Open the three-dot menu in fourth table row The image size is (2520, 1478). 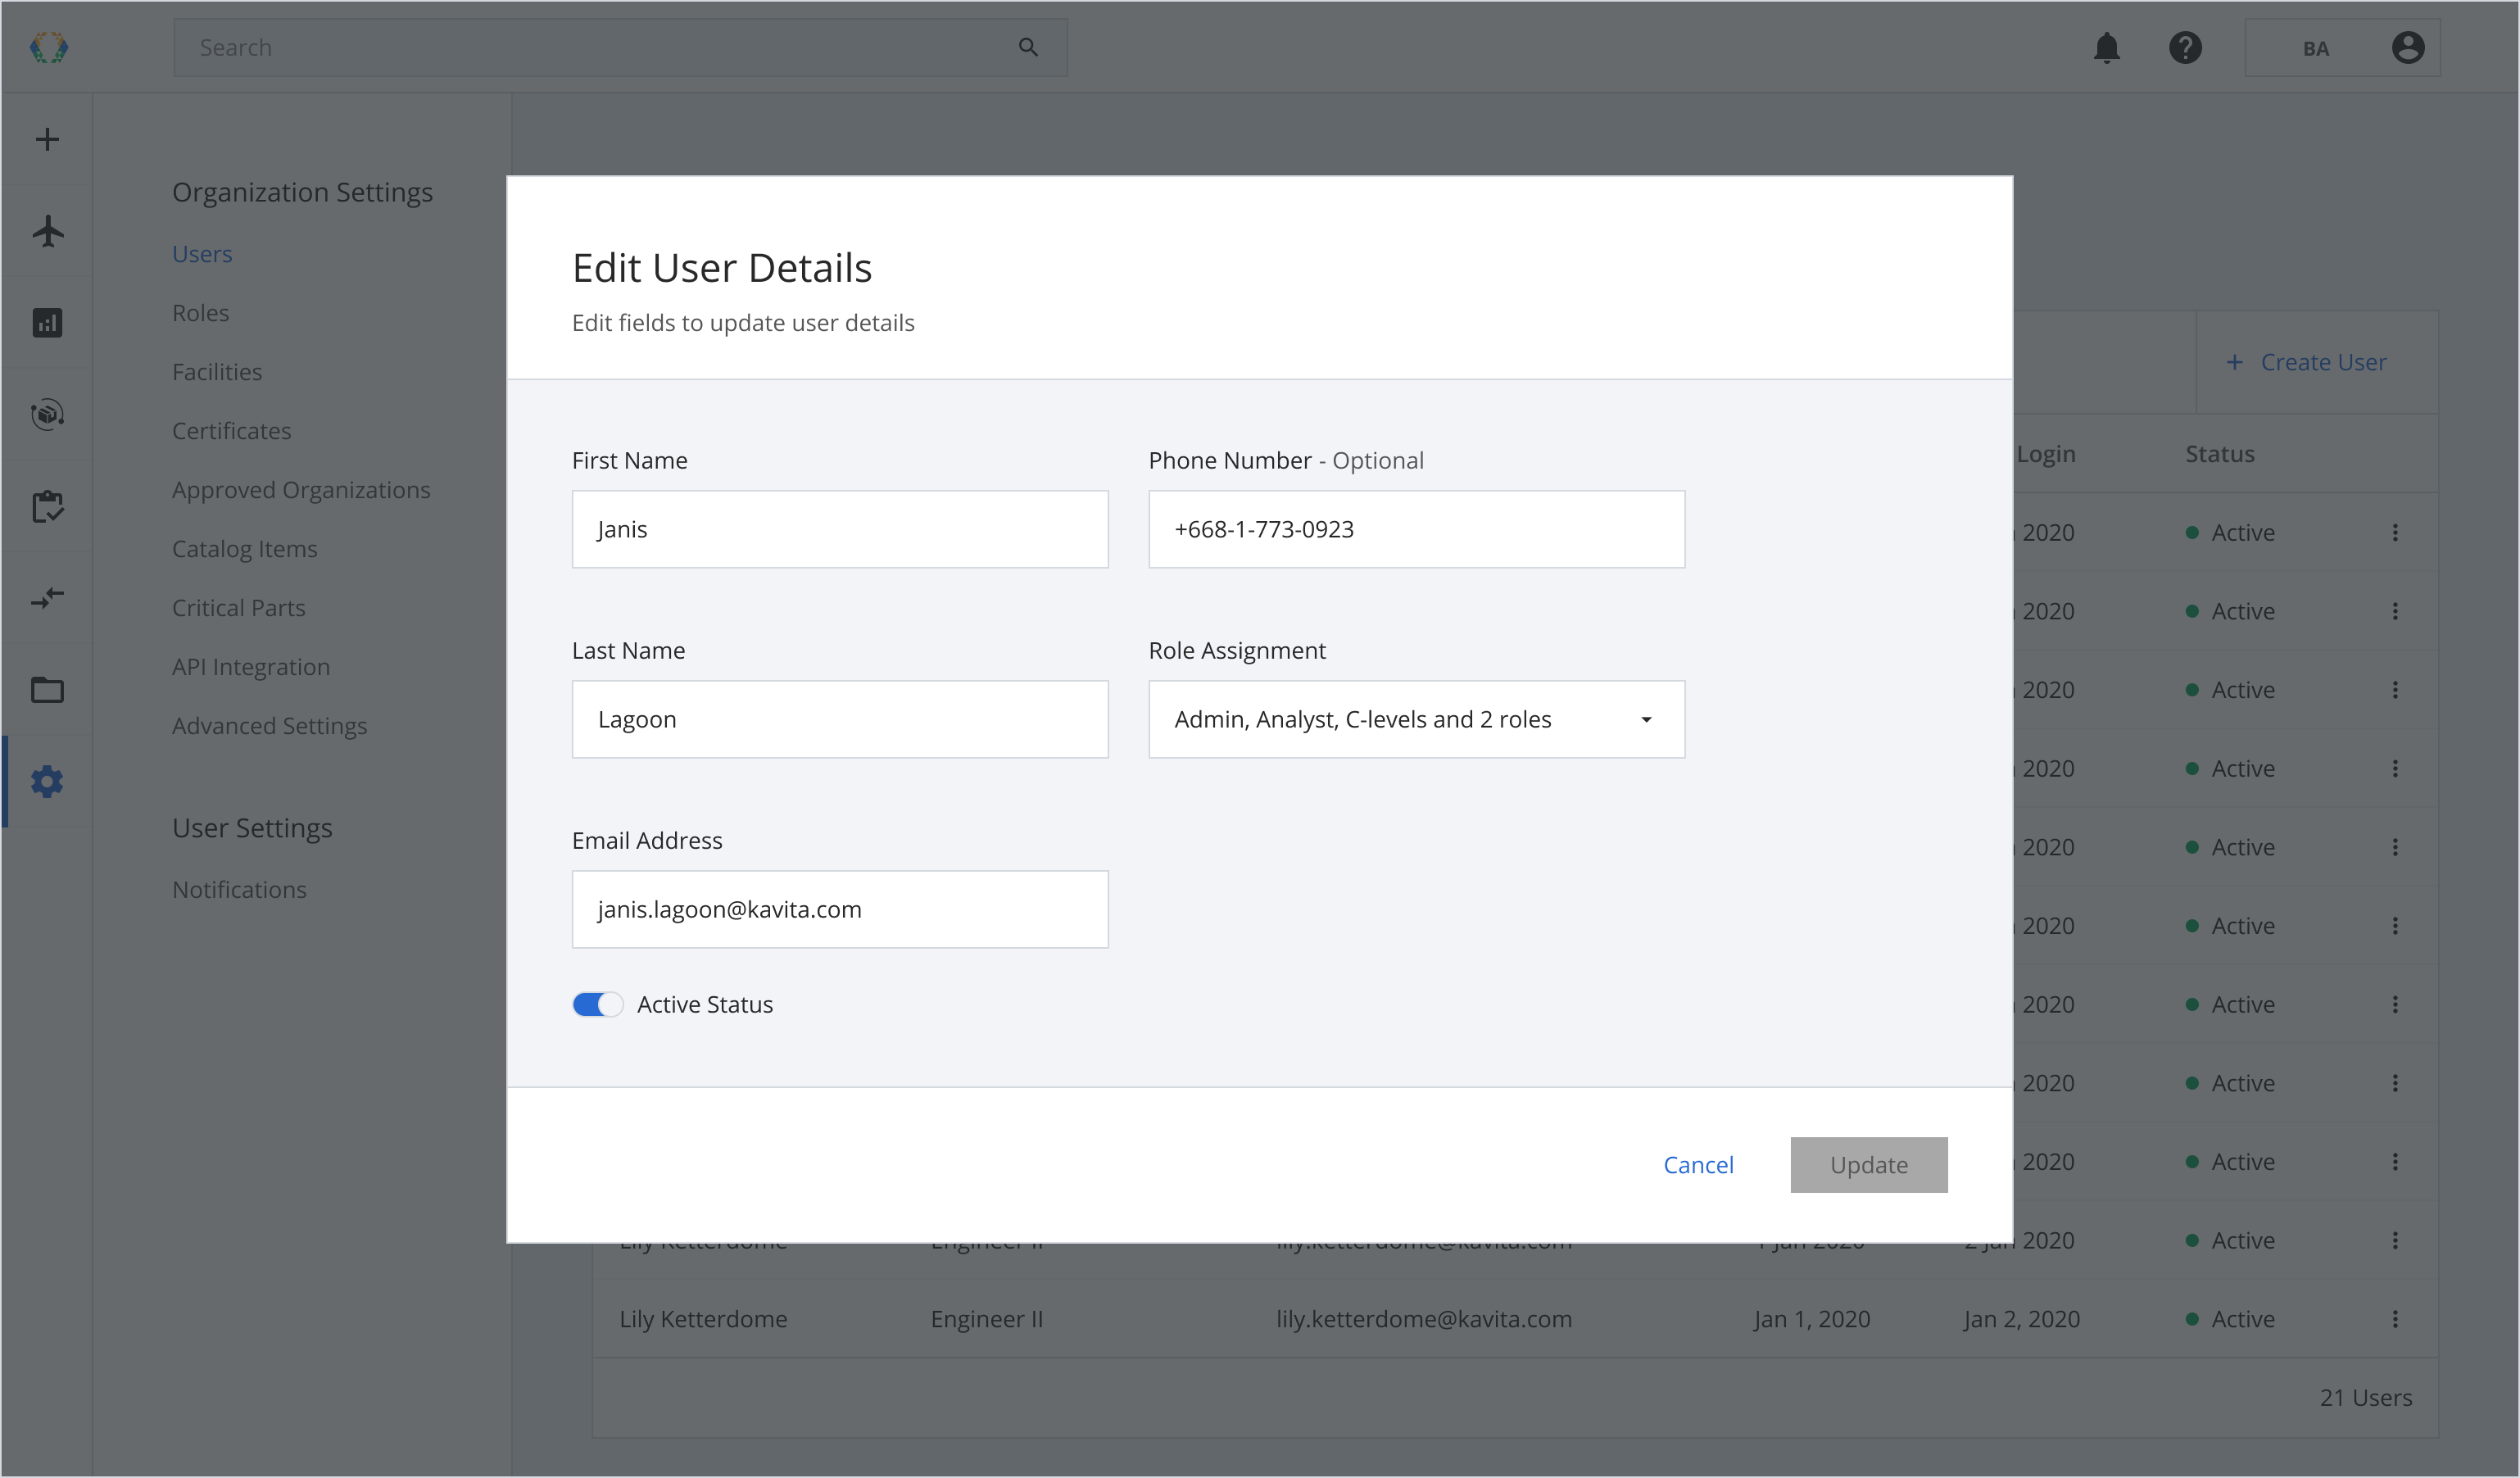(x=2394, y=768)
